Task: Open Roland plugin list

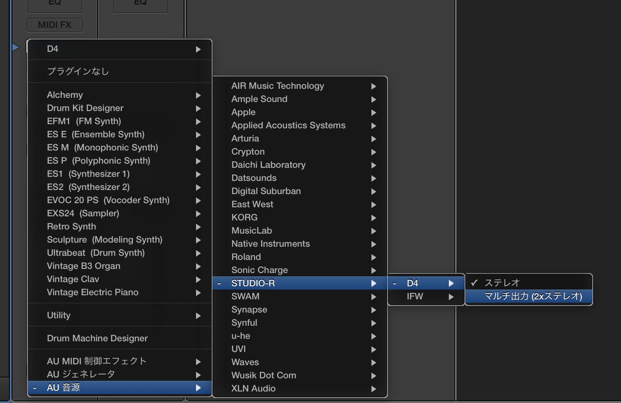Action: [x=300, y=257]
